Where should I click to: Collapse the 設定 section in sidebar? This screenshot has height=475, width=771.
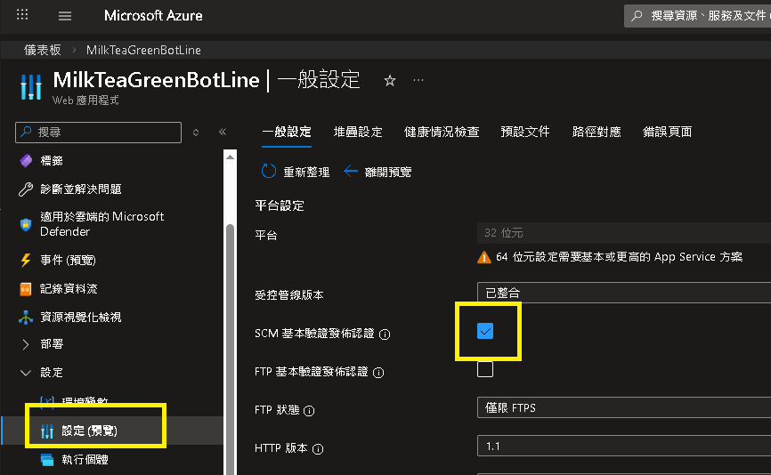(26, 373)
